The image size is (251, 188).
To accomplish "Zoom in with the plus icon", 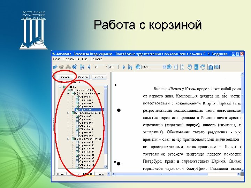I will click(169, 67).
